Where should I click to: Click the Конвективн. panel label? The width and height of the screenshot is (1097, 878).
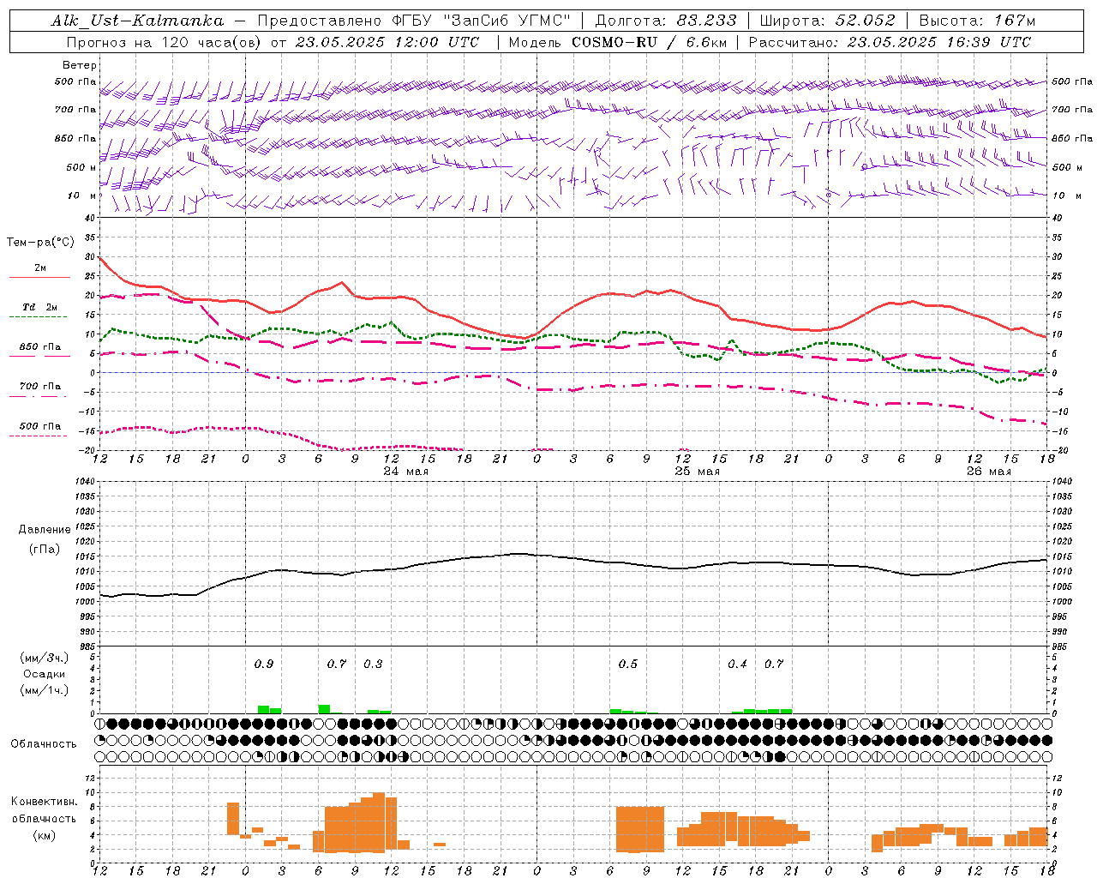(x=44, y=802)
